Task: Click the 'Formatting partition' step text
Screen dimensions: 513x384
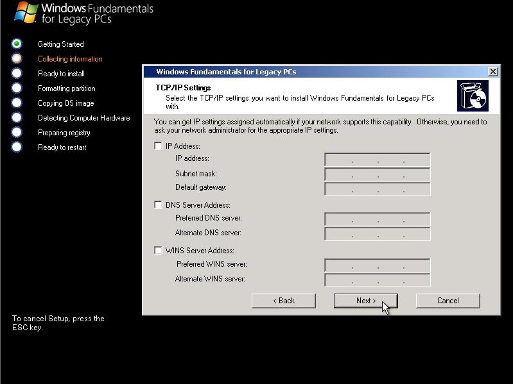Action: [x=67, y=88]
